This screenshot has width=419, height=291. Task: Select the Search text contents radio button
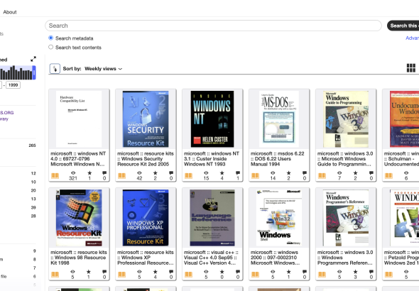pyautogui.click(x=50, y=47)
